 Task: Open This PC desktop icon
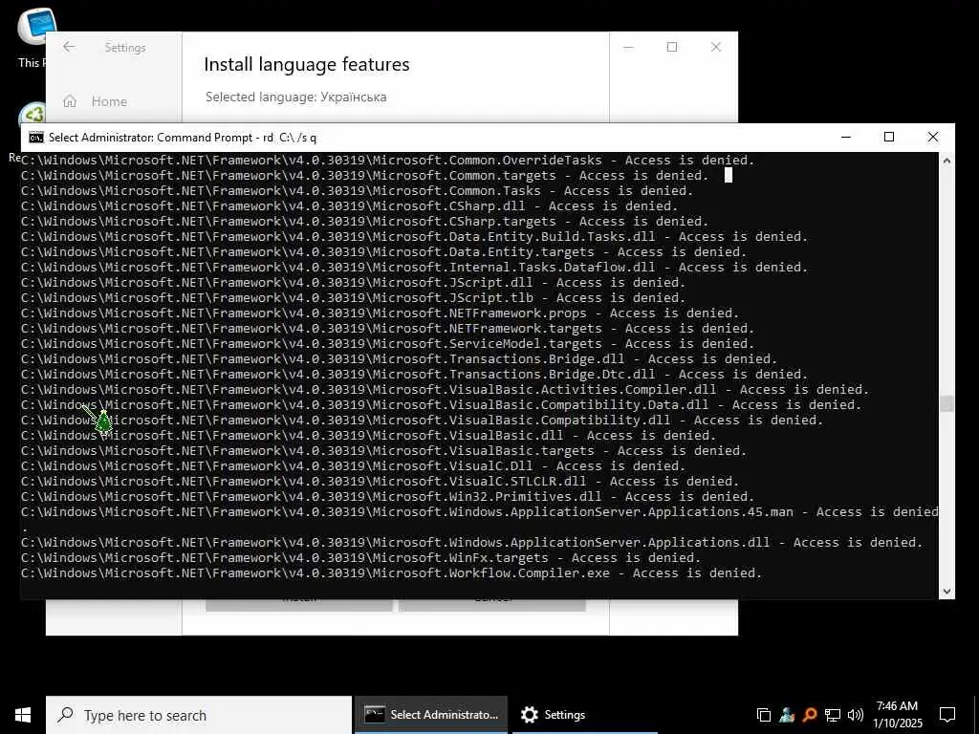click(33, 37)
